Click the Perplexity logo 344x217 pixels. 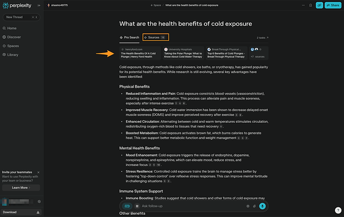coord(17,6)
